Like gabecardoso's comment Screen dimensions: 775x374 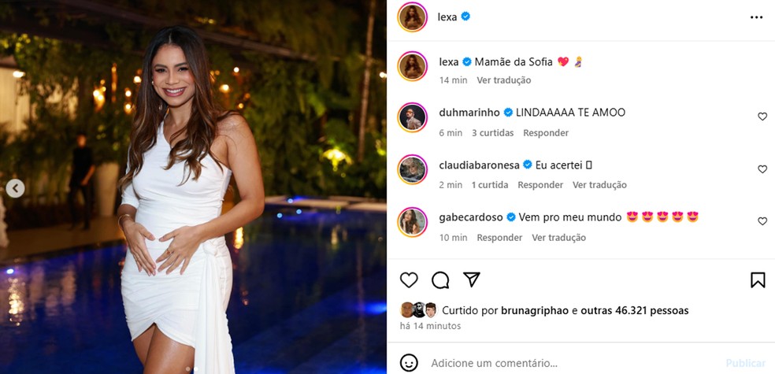[762, 221]
